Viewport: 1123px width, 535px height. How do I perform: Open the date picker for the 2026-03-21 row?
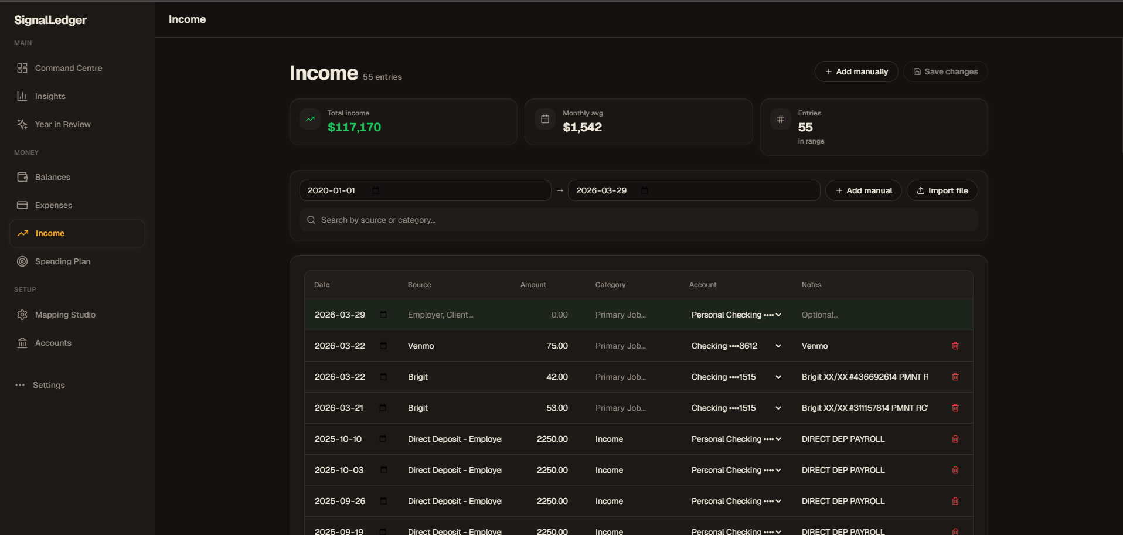[x=383, y=408]
